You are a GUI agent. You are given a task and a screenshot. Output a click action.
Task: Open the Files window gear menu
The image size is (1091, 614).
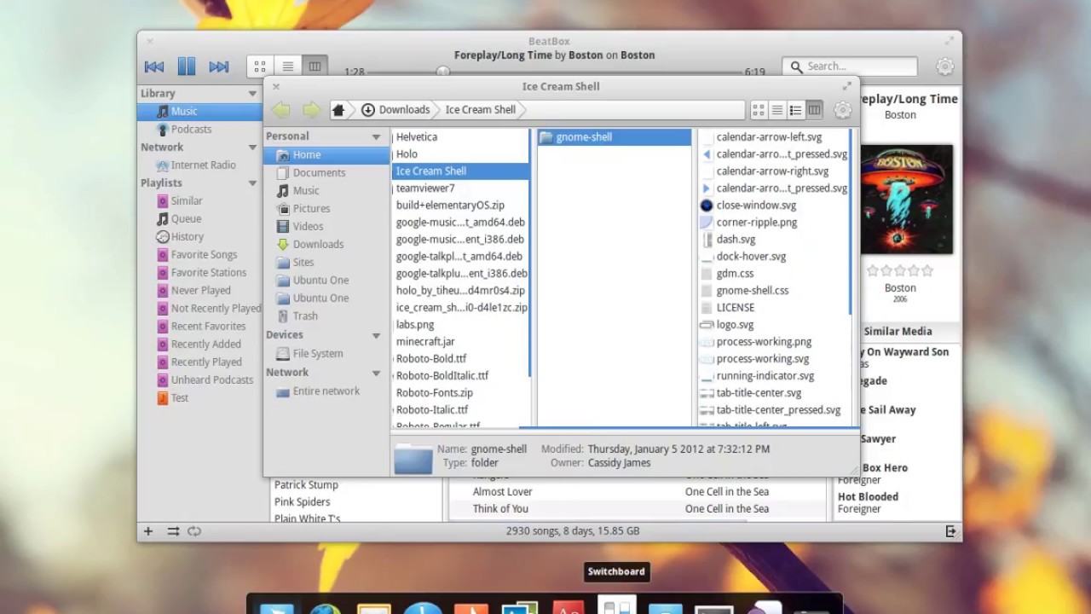click(842, 109)
